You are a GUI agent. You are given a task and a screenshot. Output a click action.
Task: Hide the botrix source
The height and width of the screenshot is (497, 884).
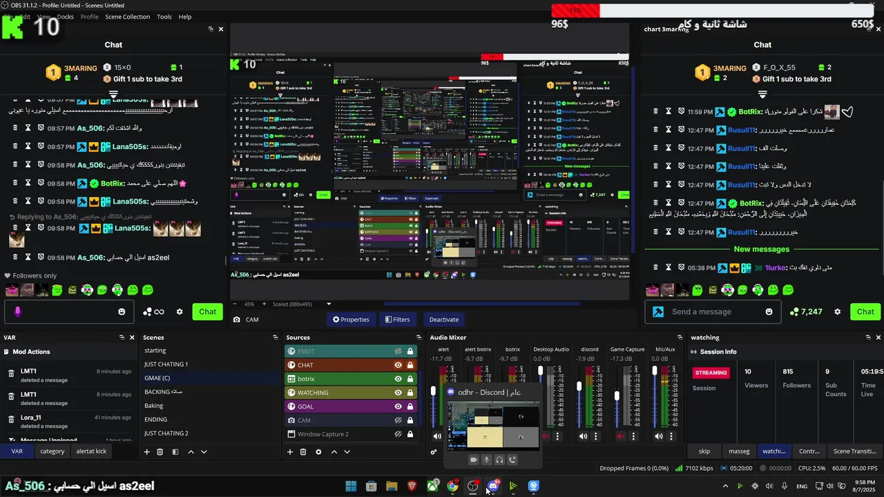pyautogui.click(x=398, y=379)
